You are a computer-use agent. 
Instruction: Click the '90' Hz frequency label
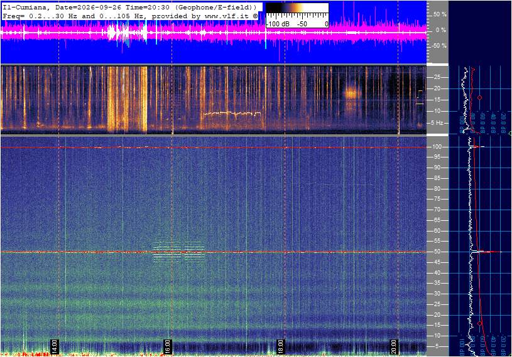pos(437,168)
